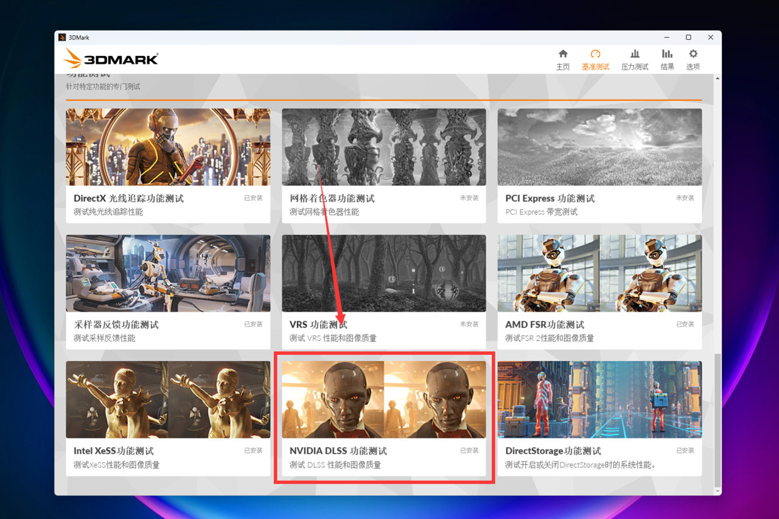
Task: Select the DirectStorage功能测试 title
Action: tap(553, 451)
